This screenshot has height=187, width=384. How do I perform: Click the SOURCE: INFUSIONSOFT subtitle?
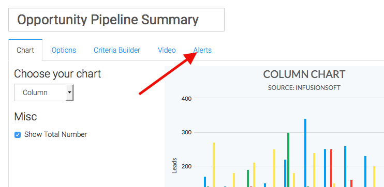coord(304,87)
